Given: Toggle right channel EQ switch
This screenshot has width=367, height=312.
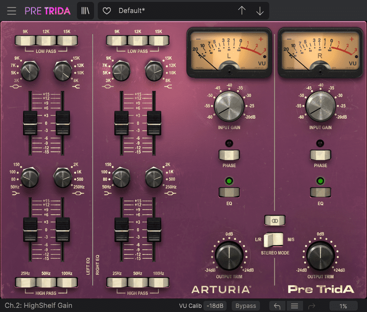Looking at the screenshot, I should pyautogui.click(x=320, y=192).
